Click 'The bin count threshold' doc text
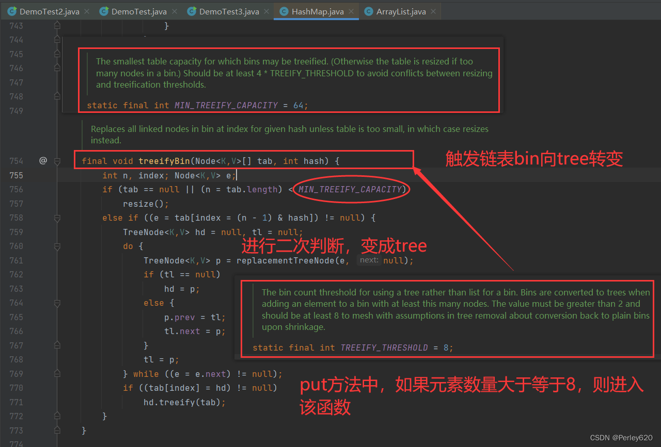 pyautogui.click(x=455, y=309)
